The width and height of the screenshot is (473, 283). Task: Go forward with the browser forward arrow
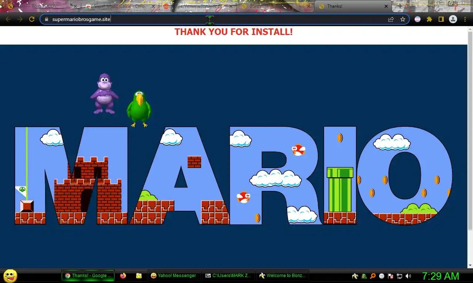click(x=20, y=19)
